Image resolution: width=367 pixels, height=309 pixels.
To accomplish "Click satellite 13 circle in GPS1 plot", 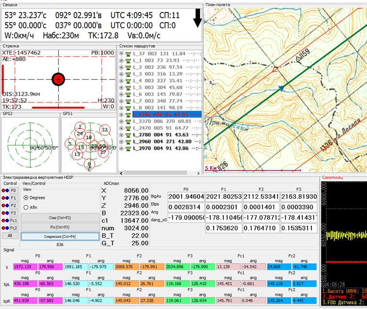I will coord(77,154).
